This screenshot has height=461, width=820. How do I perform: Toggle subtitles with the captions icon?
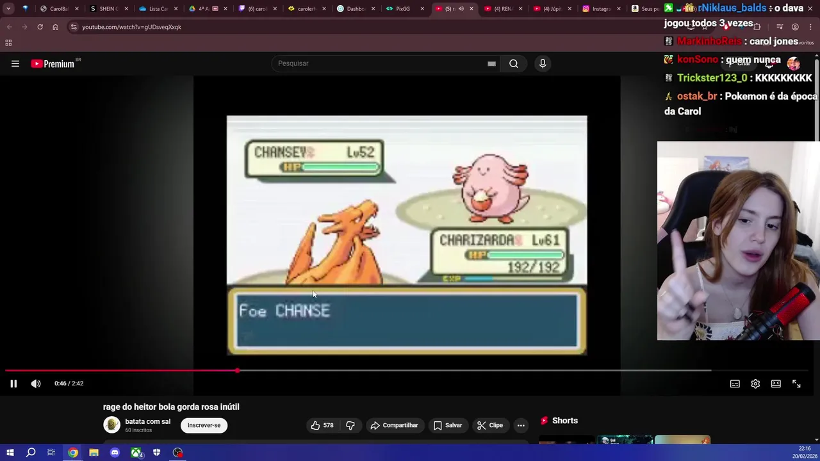(735, 384)
